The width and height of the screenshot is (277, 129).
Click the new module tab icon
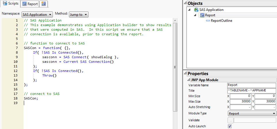[x=44, y=4]
